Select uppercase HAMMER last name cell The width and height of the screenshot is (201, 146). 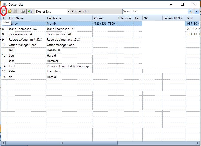click(x=69, y=50)
